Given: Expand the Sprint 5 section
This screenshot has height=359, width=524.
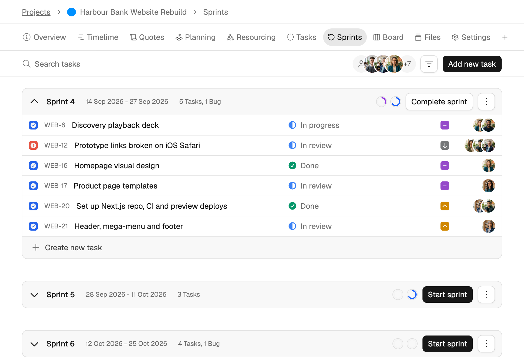Looking at the screenshot, I should (x=34, y=295).
